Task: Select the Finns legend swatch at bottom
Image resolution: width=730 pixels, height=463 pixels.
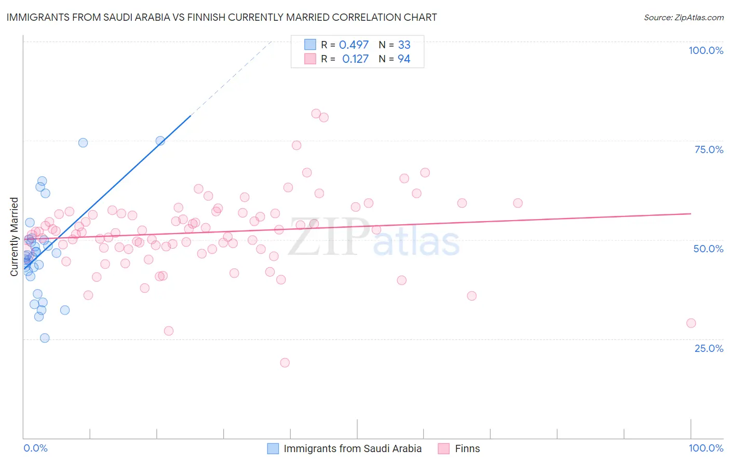Action: [x=443, y=448]
